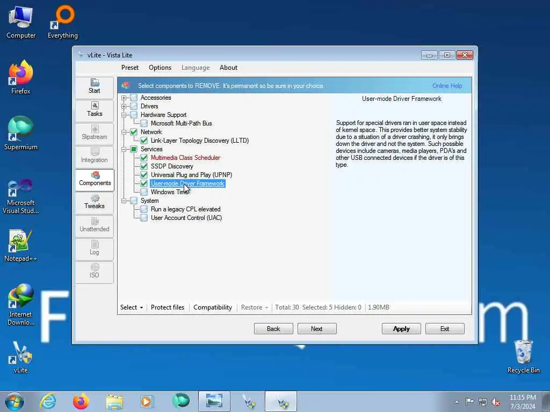Open Windows Media Player in taskbar
This screenshot has width=550, height=412.
[147, 401]
